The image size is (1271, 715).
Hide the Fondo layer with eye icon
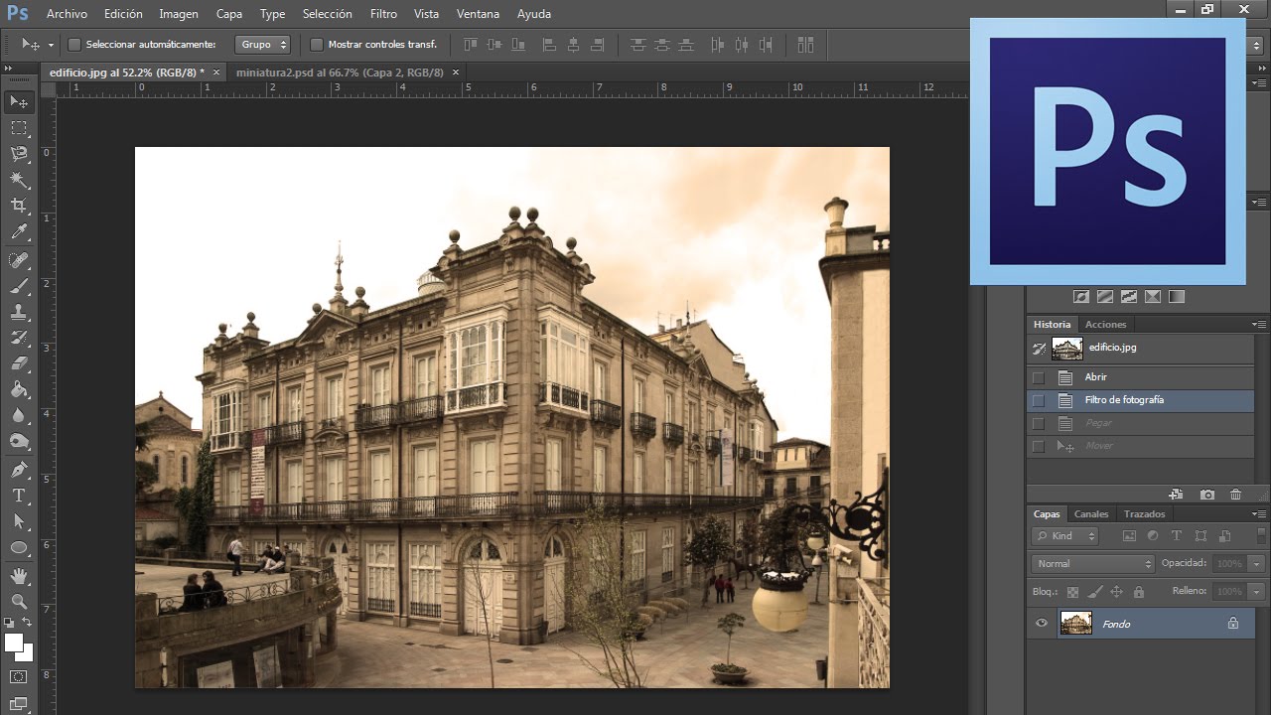click(x=1042, y=624)
